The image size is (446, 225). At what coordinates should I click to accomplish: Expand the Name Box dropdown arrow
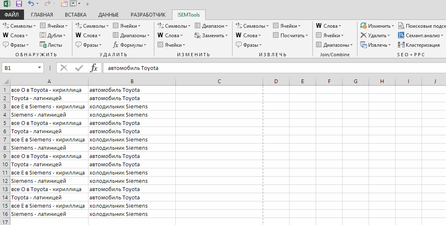[40, 68]
